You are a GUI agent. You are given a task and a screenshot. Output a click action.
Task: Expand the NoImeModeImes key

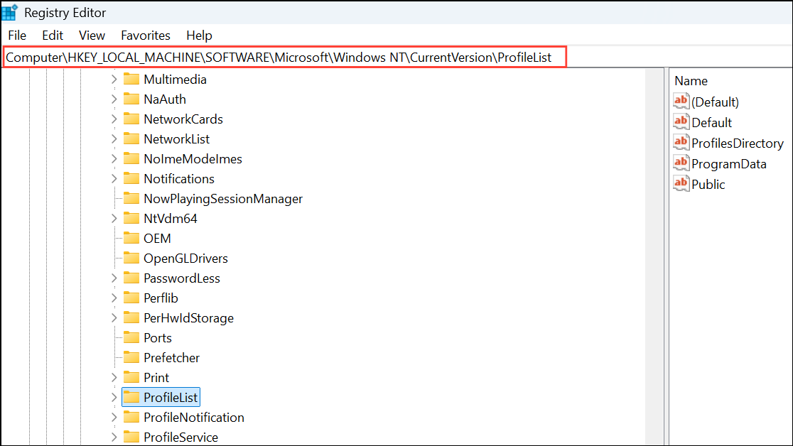coord(114,159)
